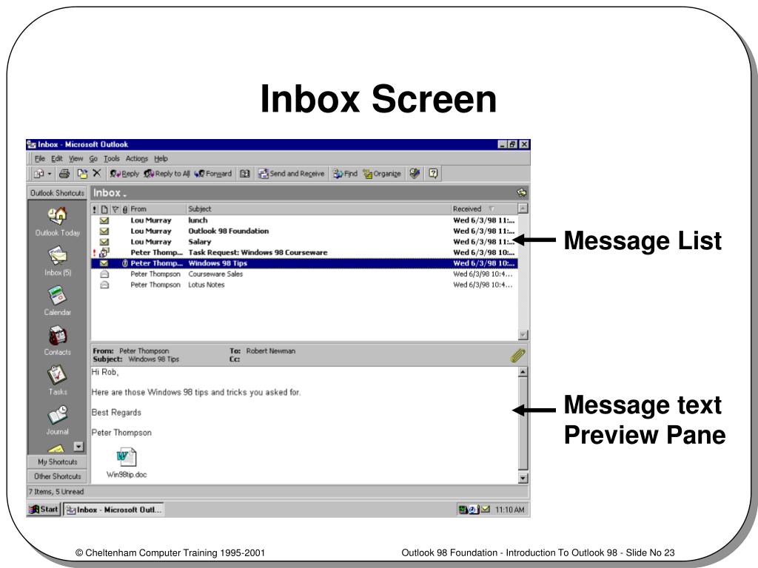The width and height of the screenshot is (758, 568).
Task: Select the Windows 98 Tips message
Action: [x=304, y=263]
